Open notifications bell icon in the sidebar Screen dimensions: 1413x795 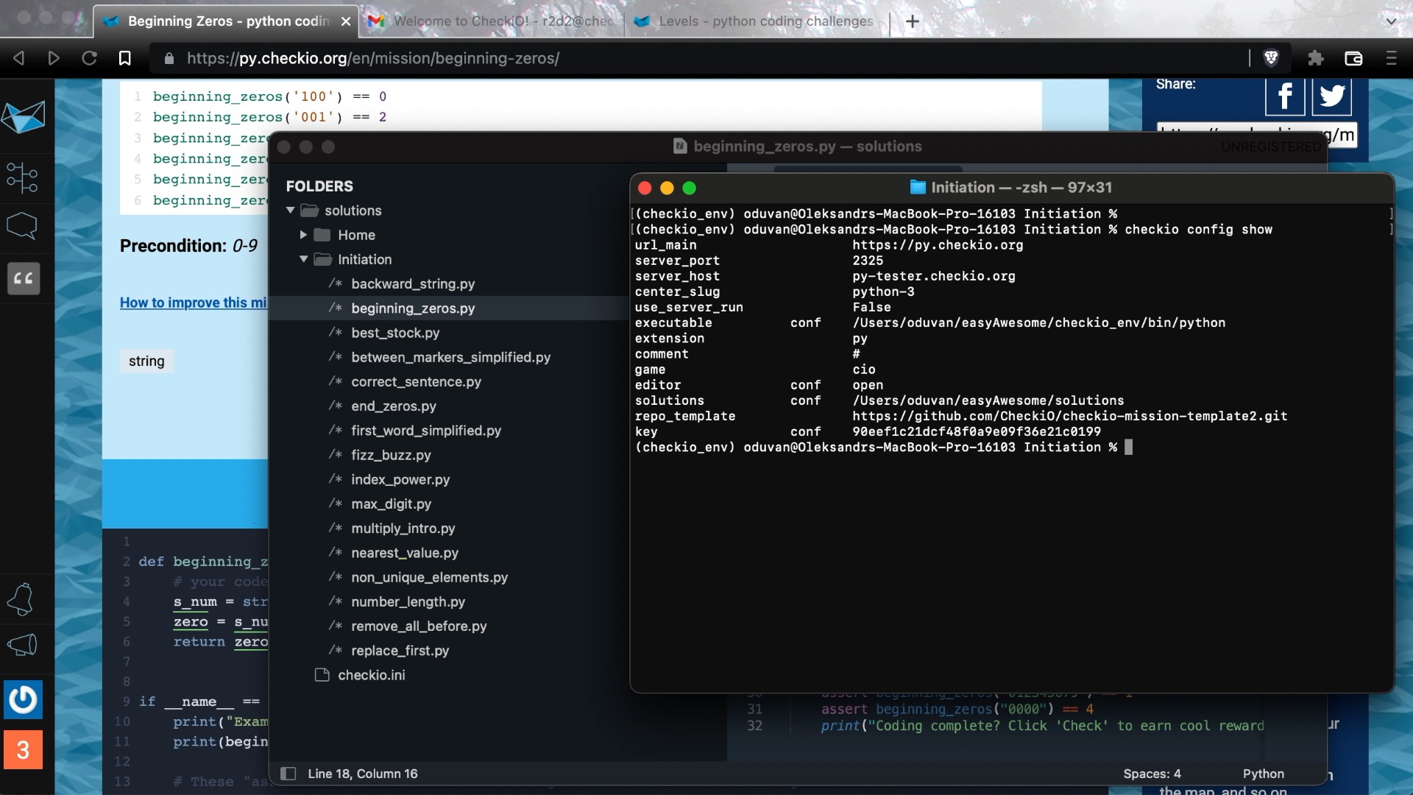tap(21, 599)
